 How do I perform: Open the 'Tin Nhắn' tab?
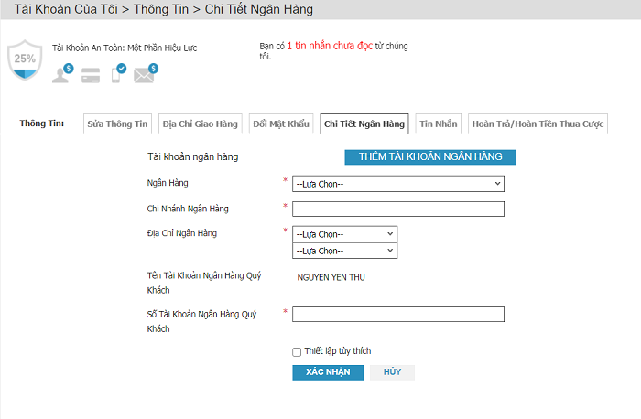(438, 124)
